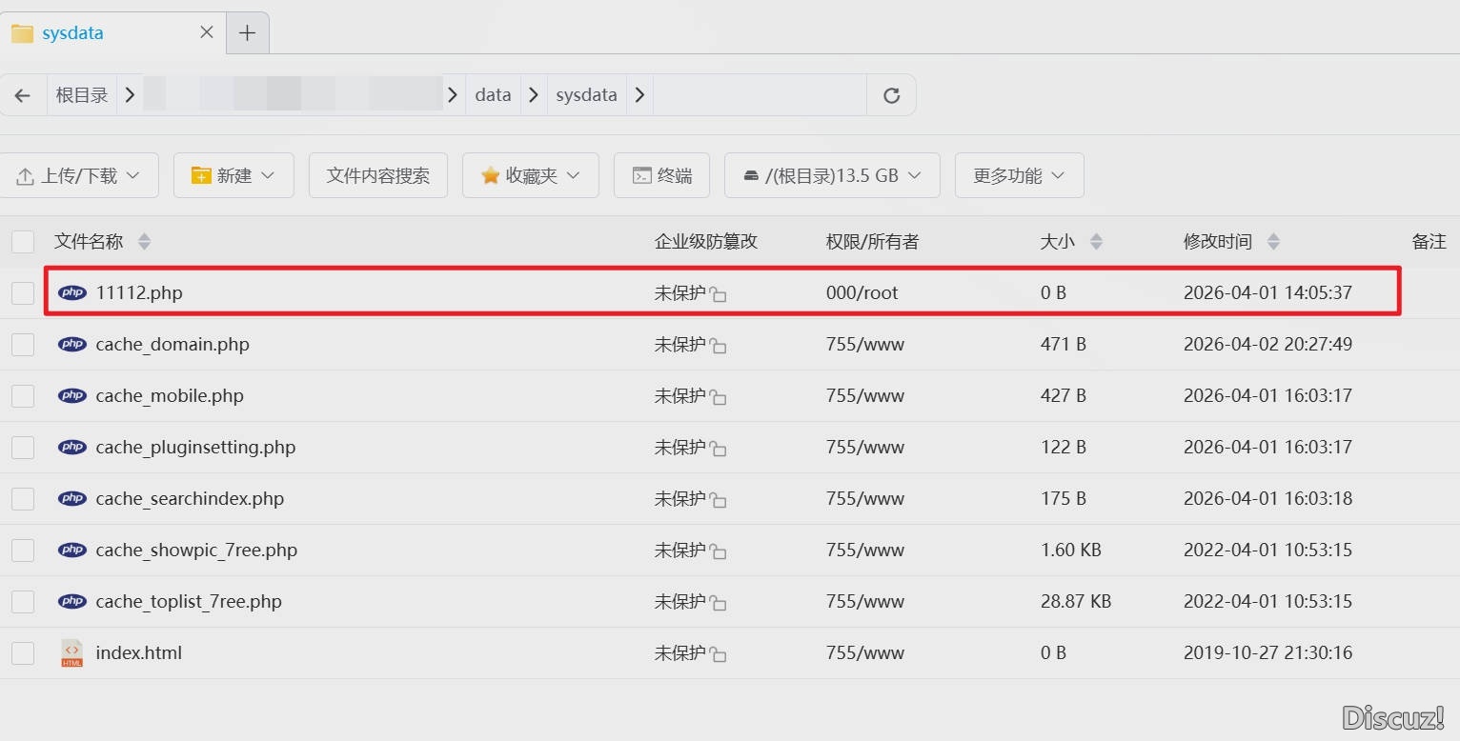
Task: Open a new tab with the plus button
Action: pyautogui.click(x=248, y=32)
